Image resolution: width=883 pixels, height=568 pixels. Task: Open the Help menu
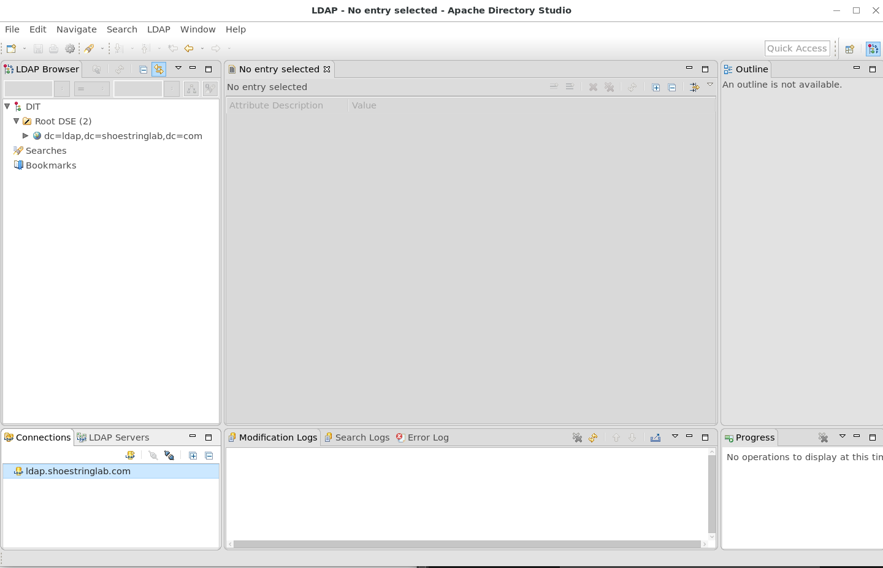[235, 29]
